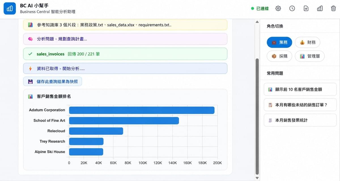Click the Alpine Ski House axis label
The width and height of the screenshot is (340, 181).
click(x=50, y=152)
